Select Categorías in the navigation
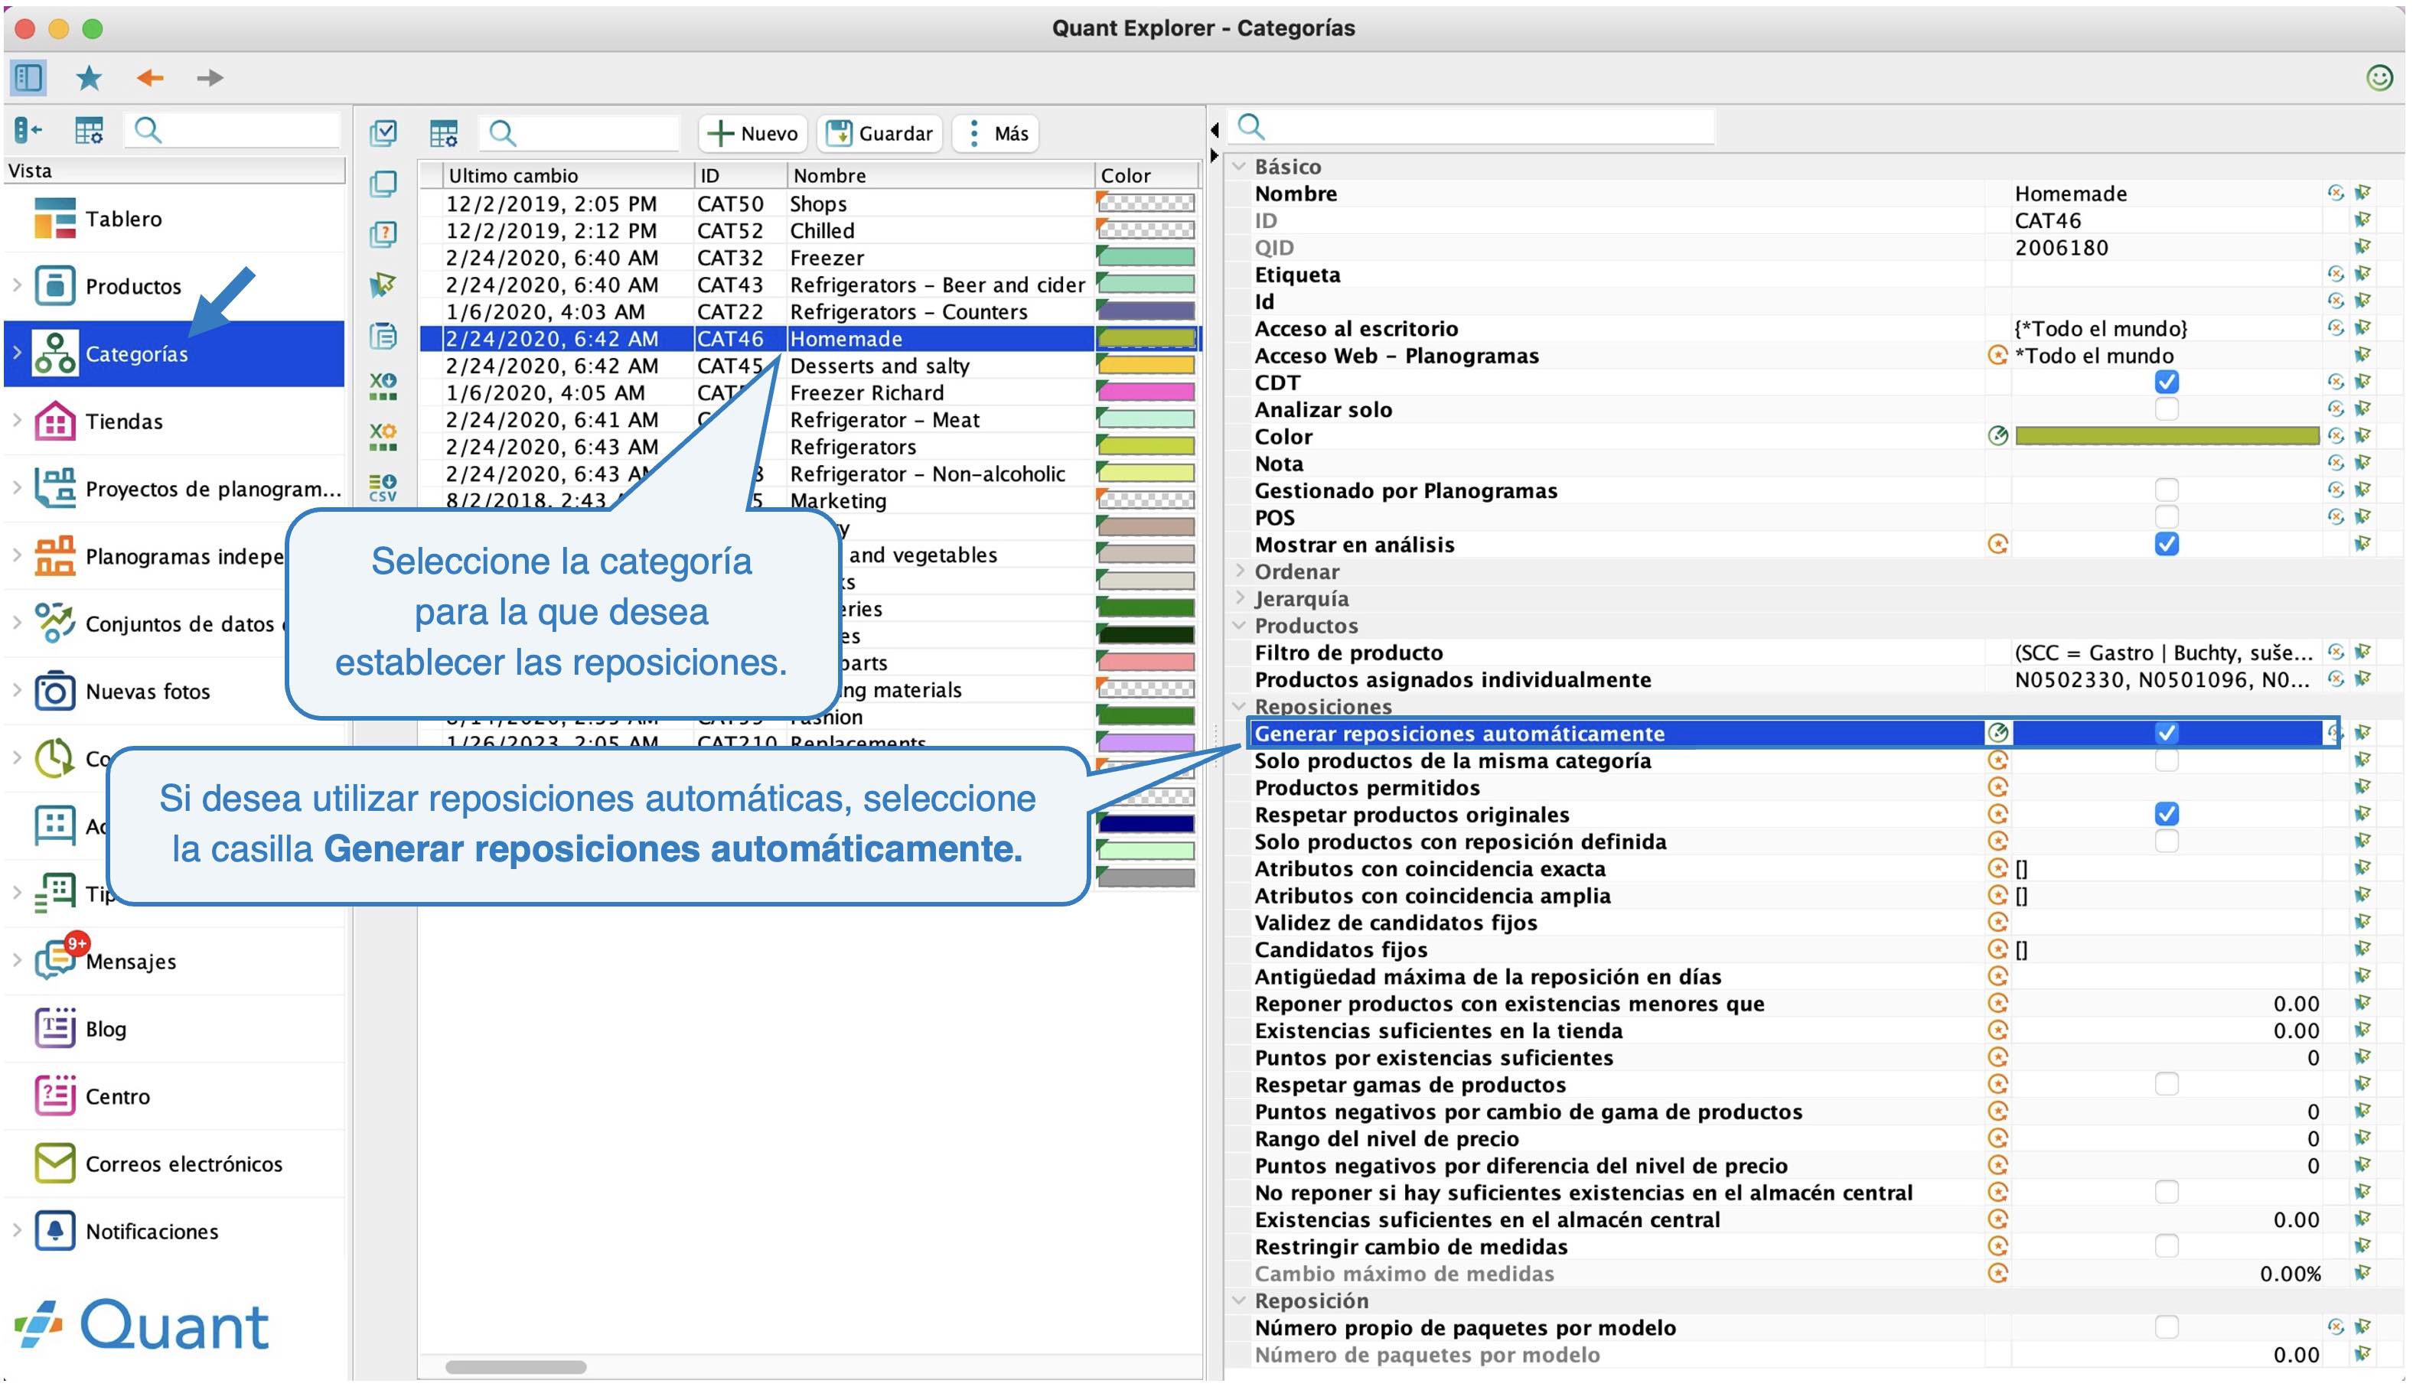The height and width of the screenshot is (1390, 2413). 174,353
